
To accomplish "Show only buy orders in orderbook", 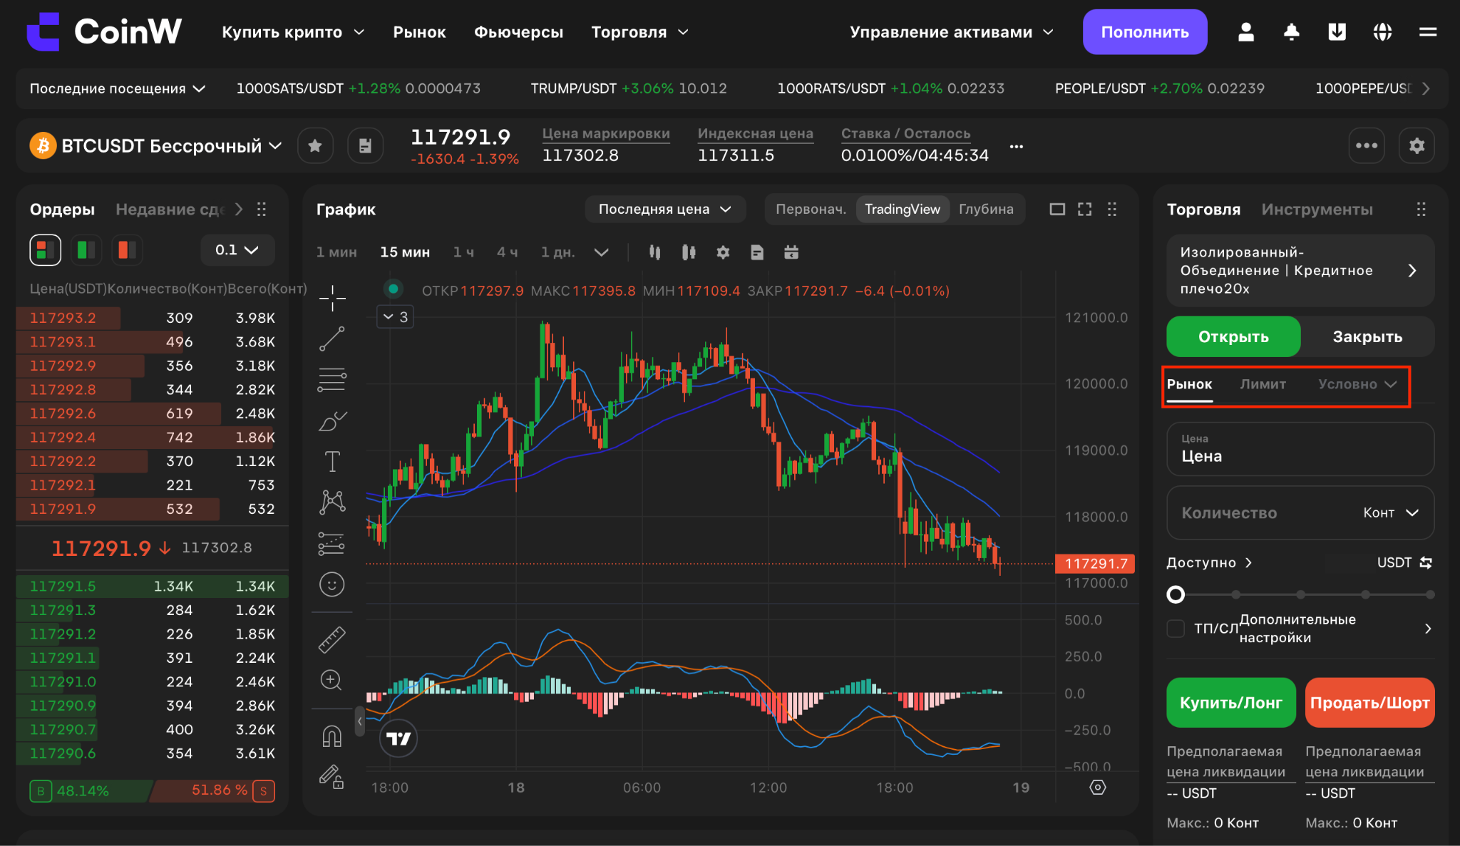I will click(x=86, y=250).
